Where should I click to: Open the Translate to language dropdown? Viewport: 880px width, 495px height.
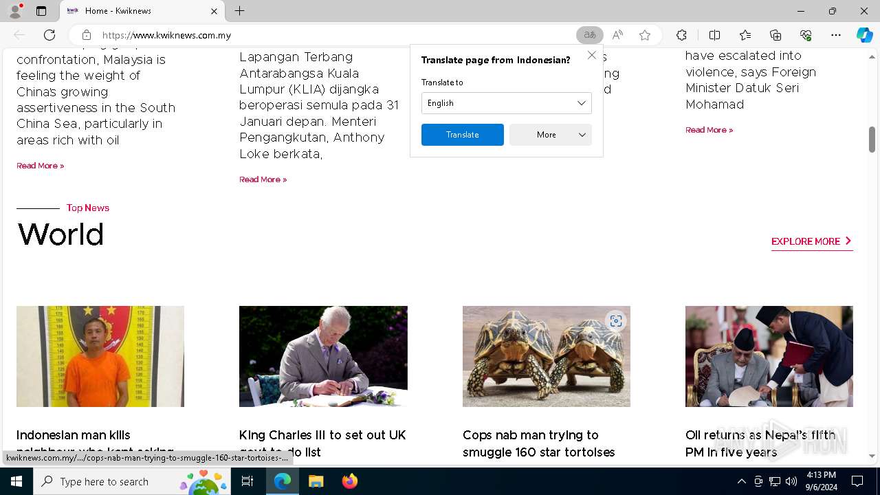506,103
